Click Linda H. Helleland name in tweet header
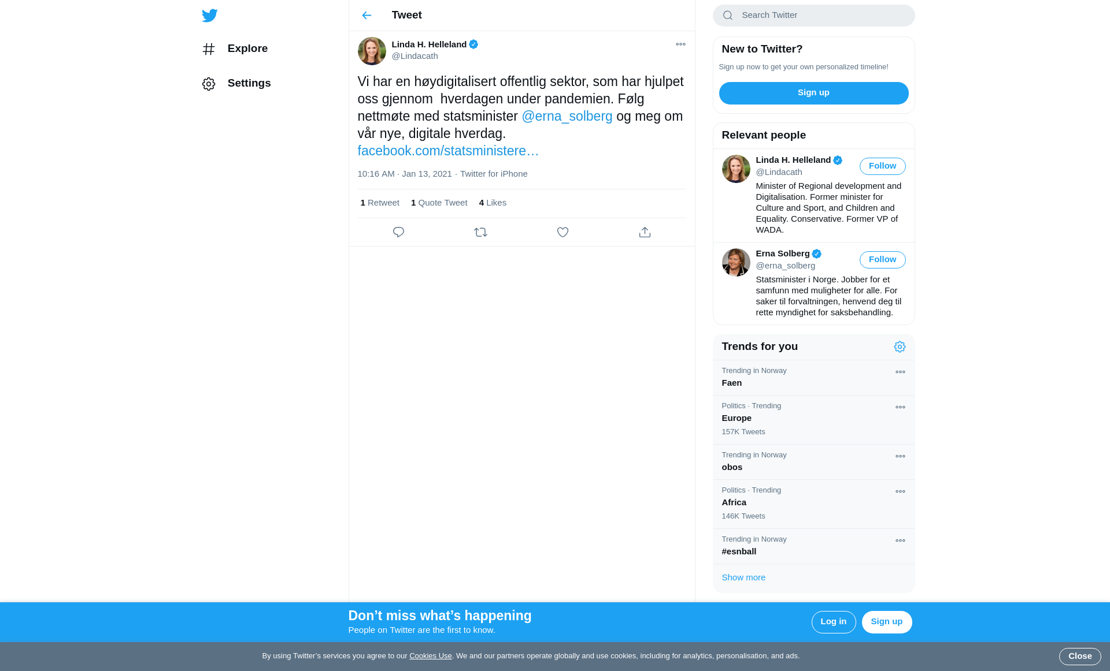The image size is (1110, 671). 429,44
